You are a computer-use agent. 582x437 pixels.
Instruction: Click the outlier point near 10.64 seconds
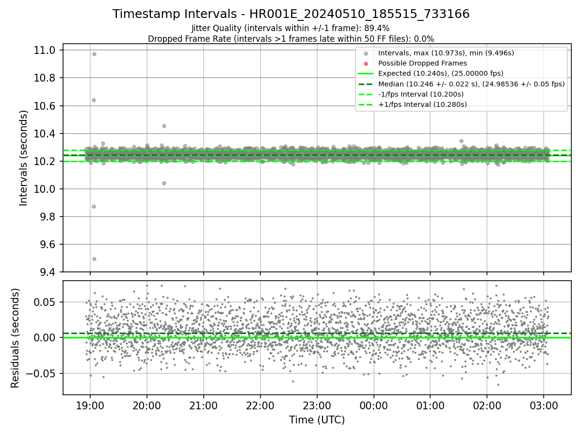(x=94, y=100)
